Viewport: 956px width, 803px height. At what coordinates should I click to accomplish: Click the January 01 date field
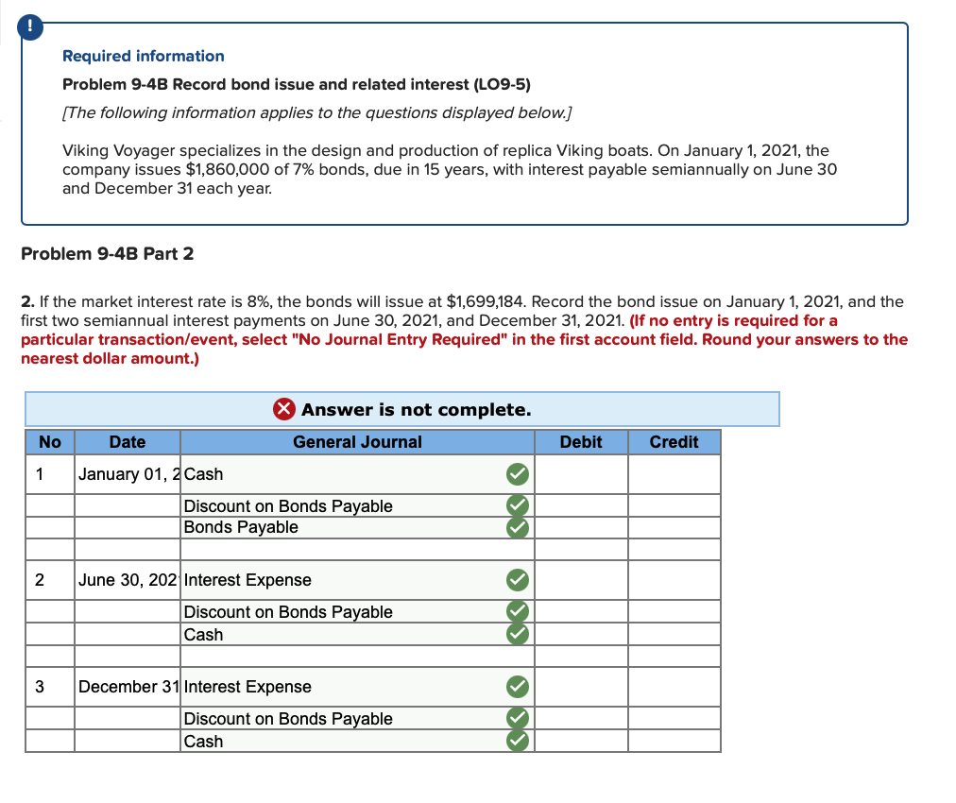128,474
